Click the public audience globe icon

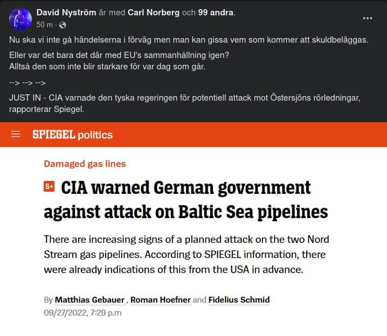[x=63, y=26]
